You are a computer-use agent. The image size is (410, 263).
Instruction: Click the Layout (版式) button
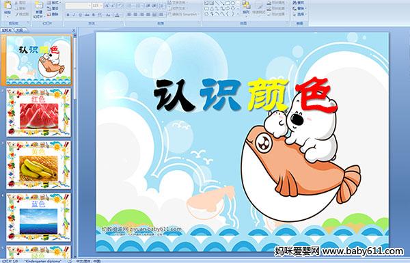coord(53,3)
